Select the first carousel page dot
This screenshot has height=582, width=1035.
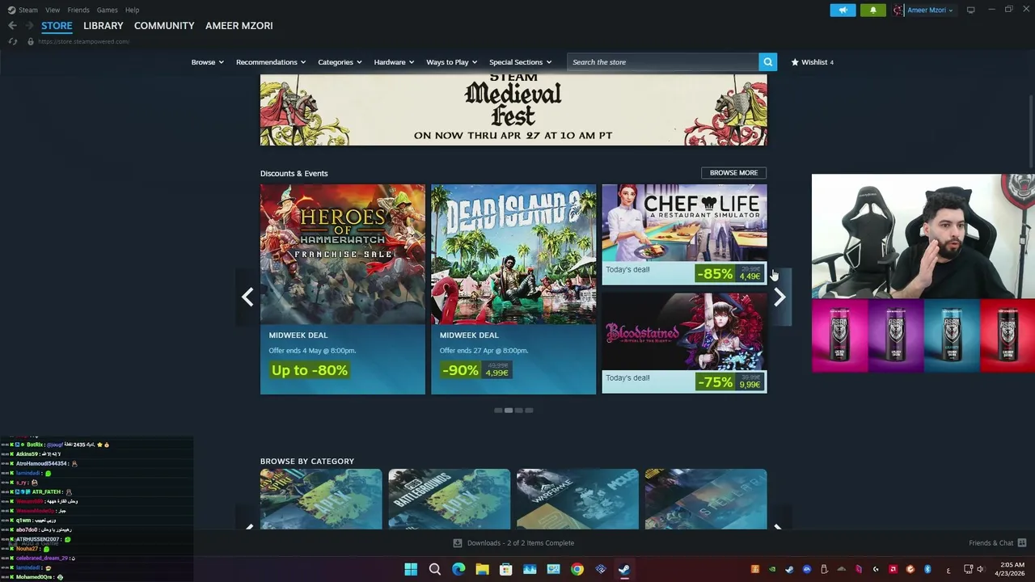click(498, 411)
